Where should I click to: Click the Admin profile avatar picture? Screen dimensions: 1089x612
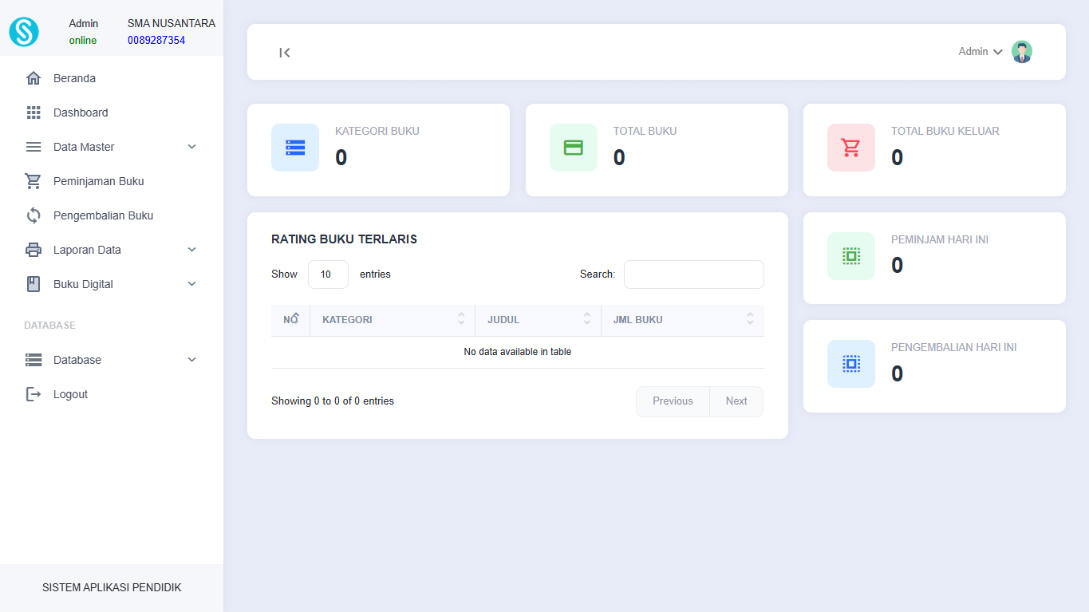[x=1021, y=52]
